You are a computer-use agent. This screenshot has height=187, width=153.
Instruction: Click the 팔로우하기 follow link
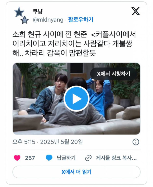click(81, 20)
